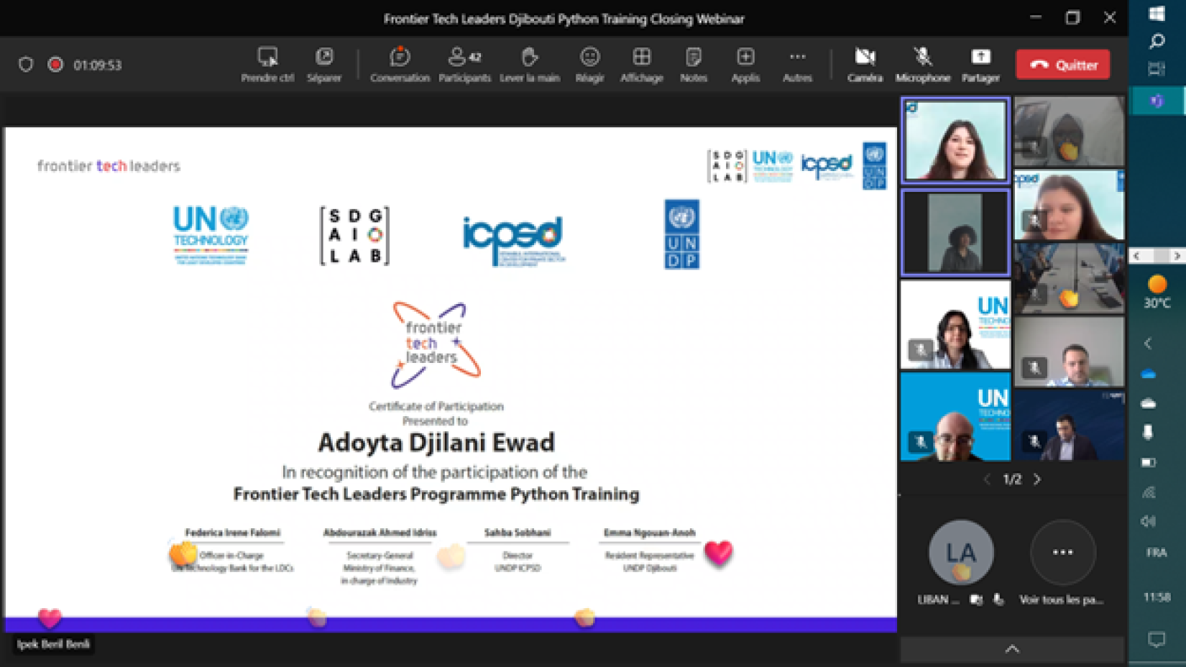Click the LA participant avatar
The width and height of the screenshot is (1186, 667).
(961, 552)
